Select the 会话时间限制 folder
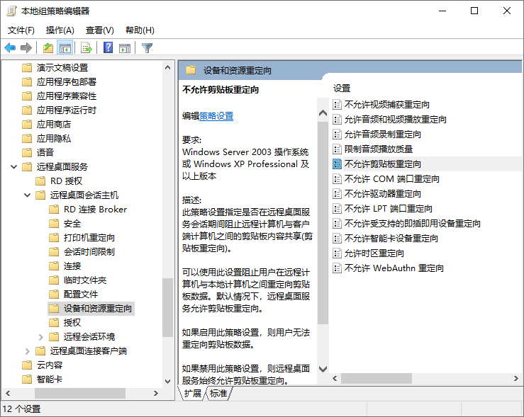Screen dimensions: 524x417 click(89, 252)
